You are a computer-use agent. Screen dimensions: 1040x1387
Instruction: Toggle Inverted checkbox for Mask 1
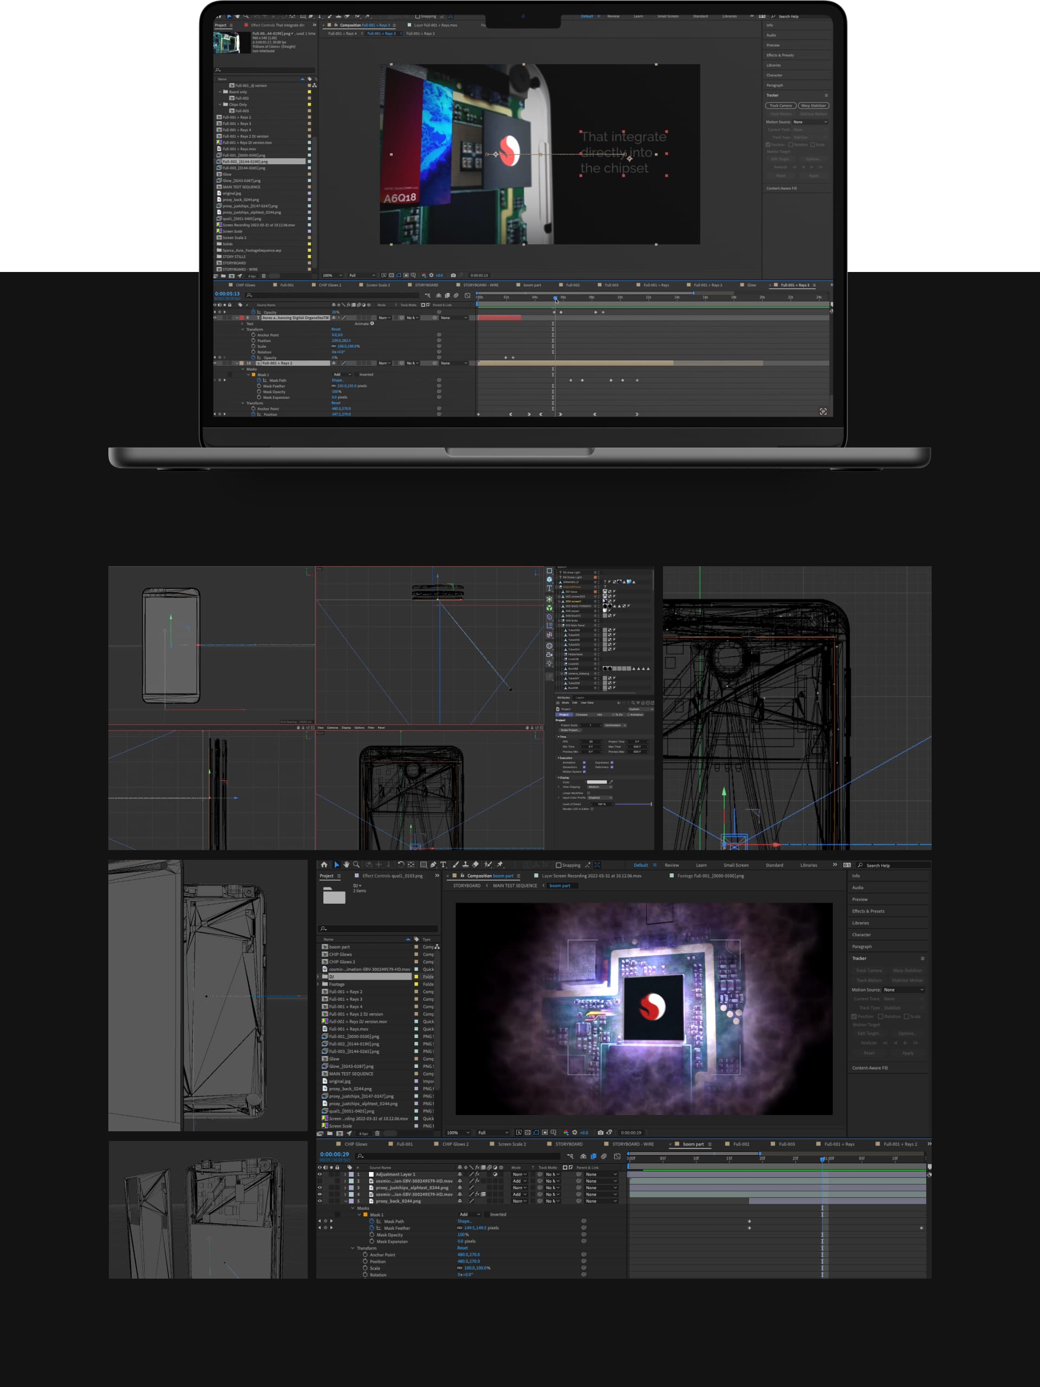487,1215
